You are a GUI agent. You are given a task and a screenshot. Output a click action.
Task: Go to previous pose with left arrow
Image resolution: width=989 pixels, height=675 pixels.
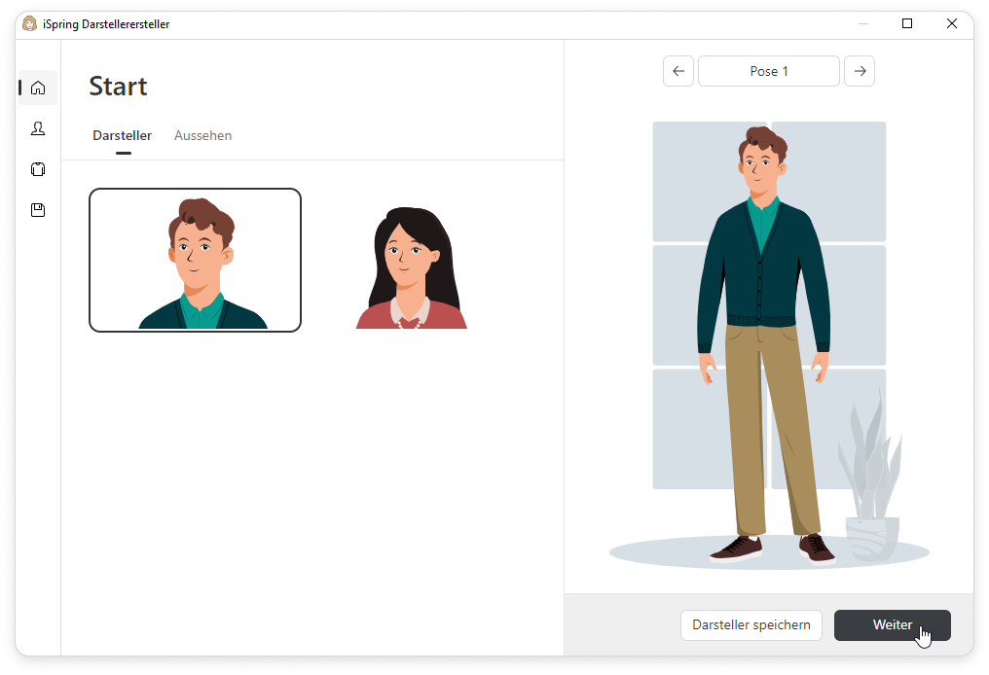678,71
